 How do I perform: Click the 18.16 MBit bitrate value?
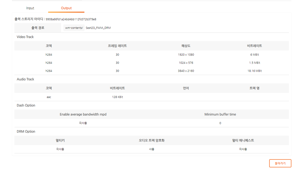coord(254,71)
